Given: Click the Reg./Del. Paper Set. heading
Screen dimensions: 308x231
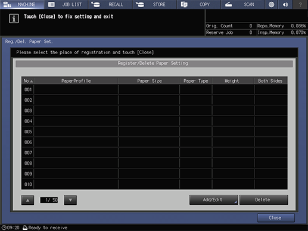Looking at the screenshot, I should pyautogui.click(x=29, y=42).
